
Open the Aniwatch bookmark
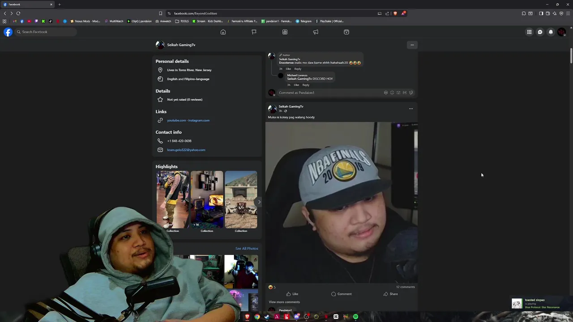(163, 21)
